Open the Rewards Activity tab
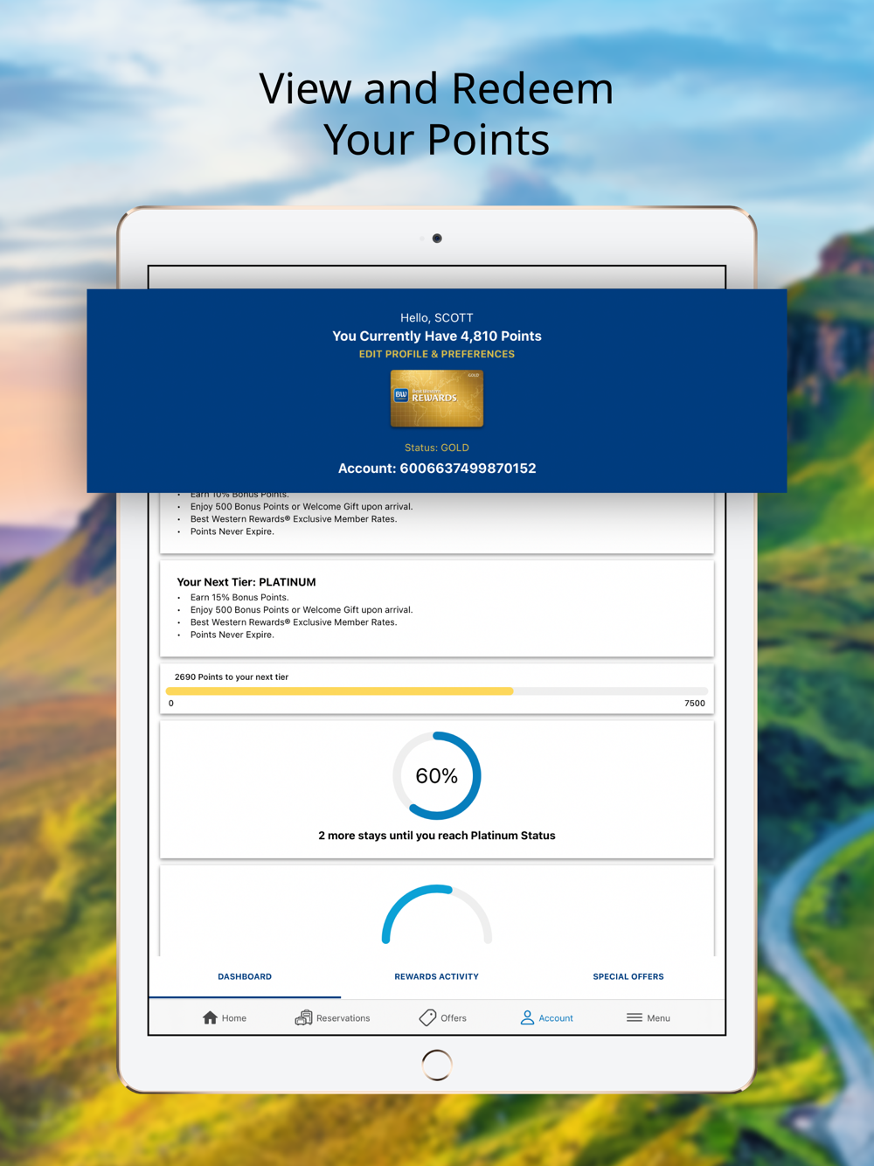This screenshot has height=1166, width=874. point(436,976)
